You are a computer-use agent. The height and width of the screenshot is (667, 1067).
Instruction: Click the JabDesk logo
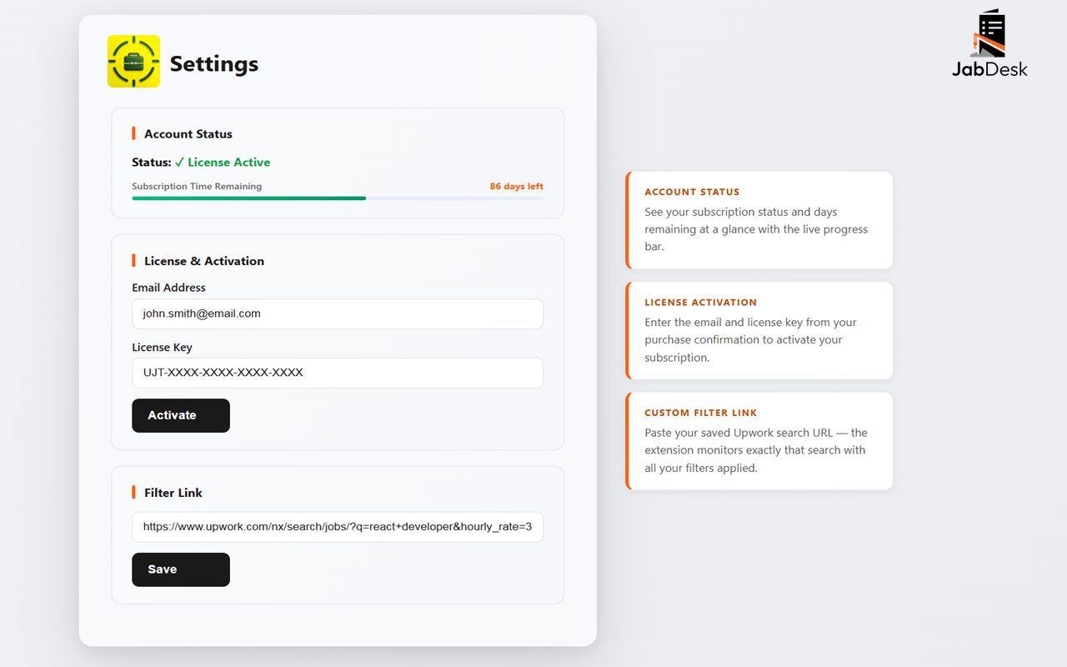(x=990, y=42)
